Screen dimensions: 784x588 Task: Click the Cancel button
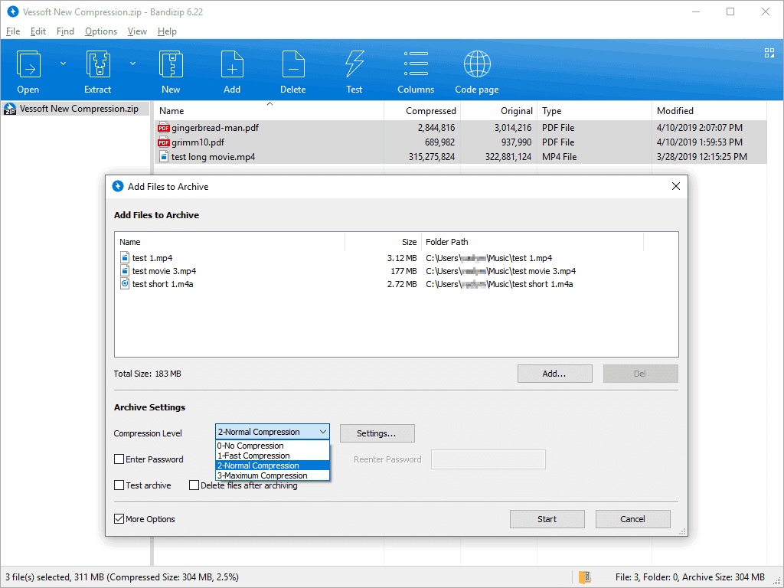coord(632,519)
